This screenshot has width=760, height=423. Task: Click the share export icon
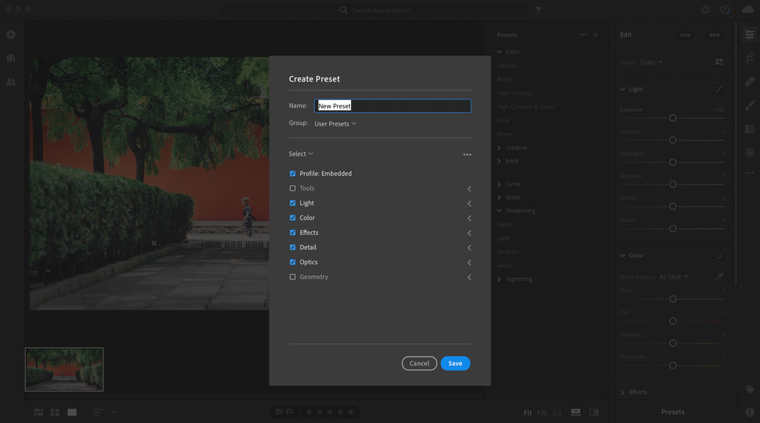(x=705, y=9)
